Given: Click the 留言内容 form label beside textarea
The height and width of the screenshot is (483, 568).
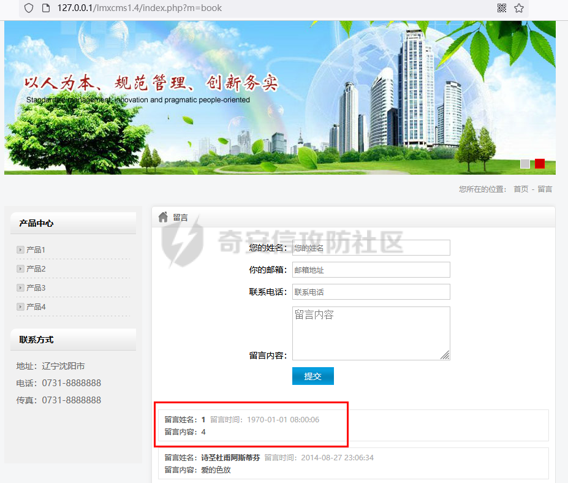Looking at the screenshot, I should 268,356.
